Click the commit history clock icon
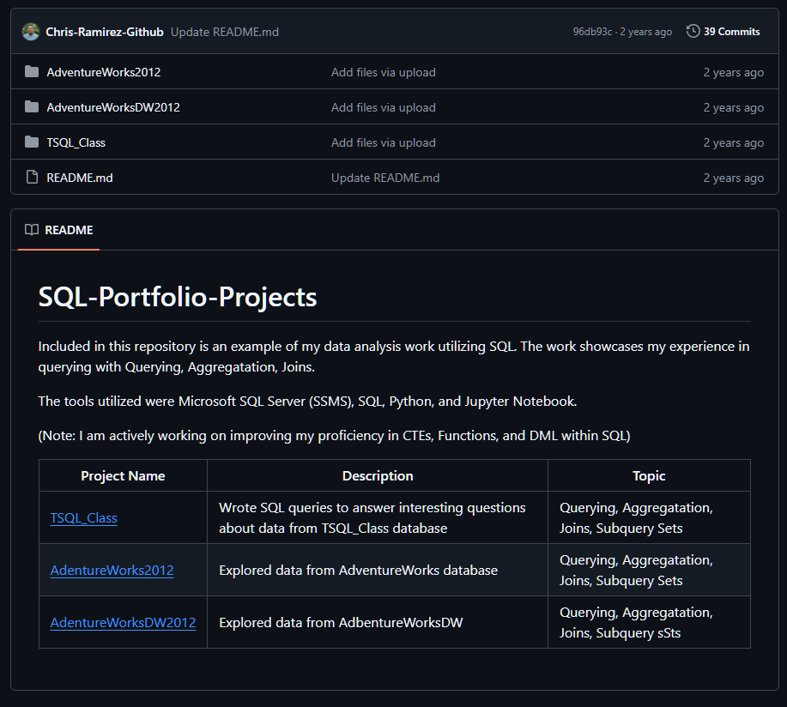Viewport: 787px width, 707px height. tap(693, 32)
